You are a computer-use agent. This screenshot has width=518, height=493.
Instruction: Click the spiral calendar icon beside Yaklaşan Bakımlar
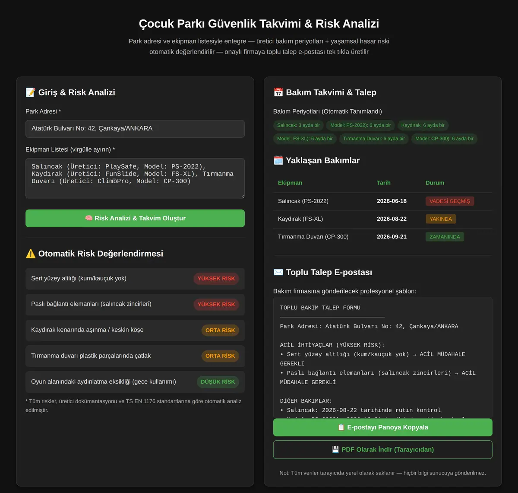pos(278,160)
